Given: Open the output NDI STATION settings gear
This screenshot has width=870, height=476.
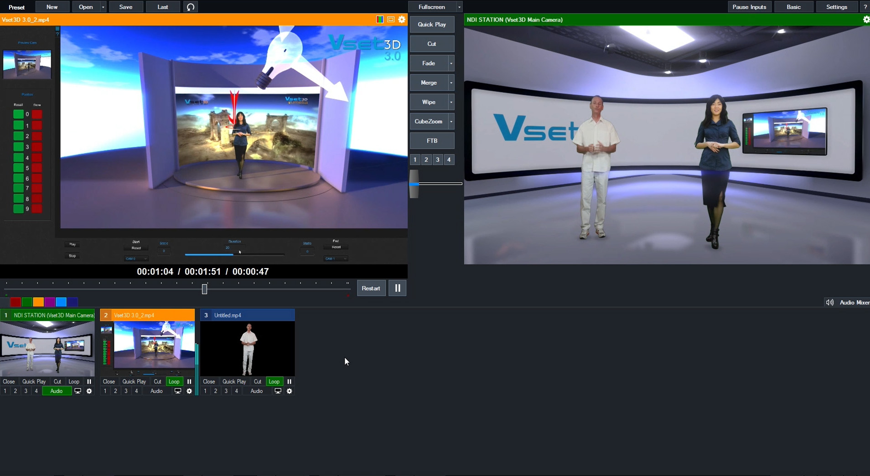Looking at the screenshot, I should coord(866,20).
